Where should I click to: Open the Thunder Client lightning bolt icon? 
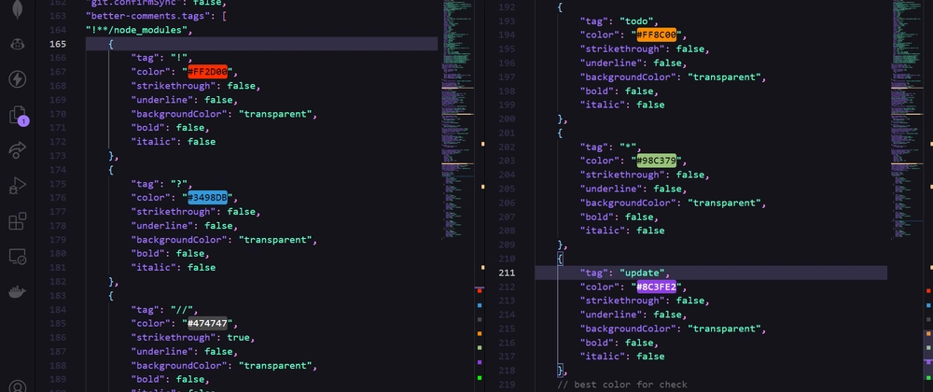coord(17,79)
